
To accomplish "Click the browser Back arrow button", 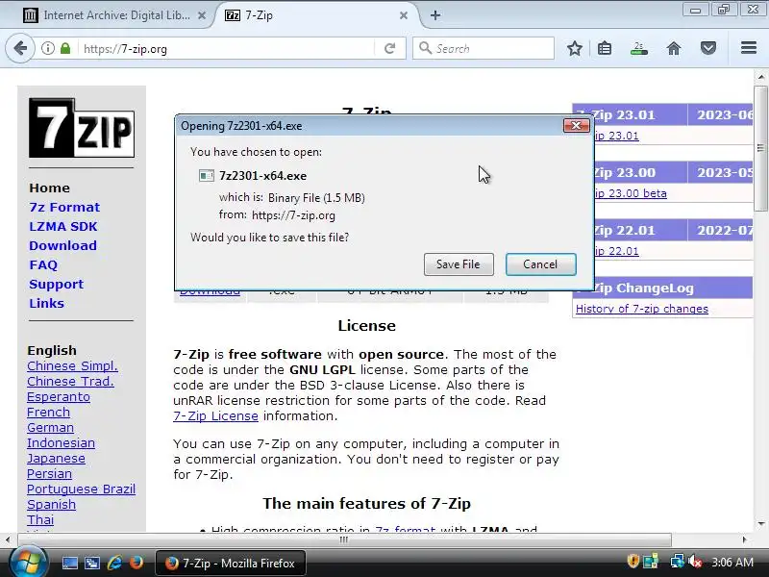I will 20,48.
